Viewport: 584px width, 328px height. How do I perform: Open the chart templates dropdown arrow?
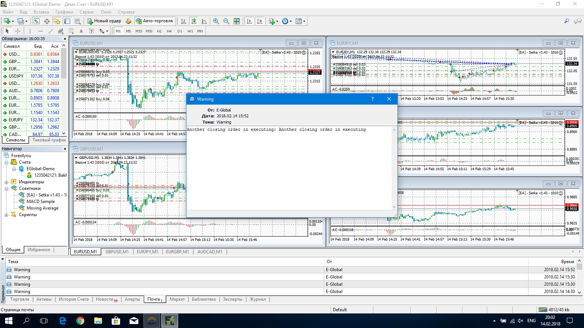coord(304,21)
